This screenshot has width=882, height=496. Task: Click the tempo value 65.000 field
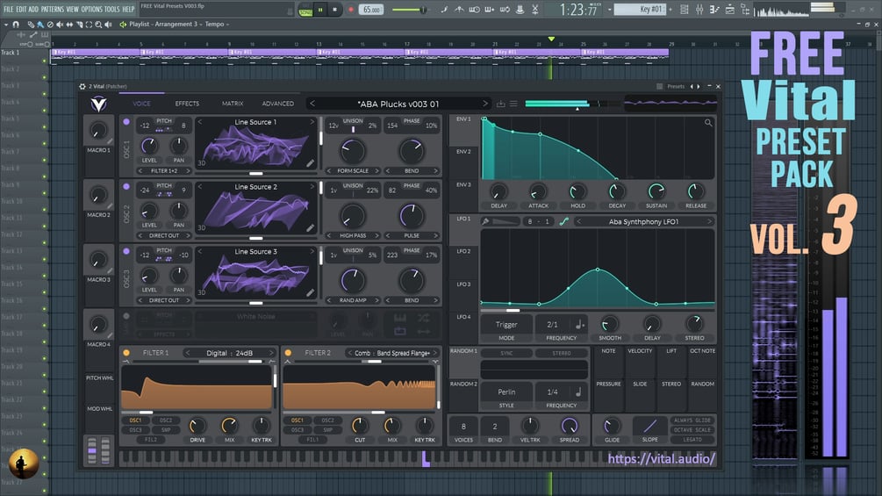(x=371, y=11)
